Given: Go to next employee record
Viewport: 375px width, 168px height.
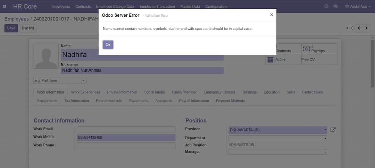Looking at the screenshot, I should (x=366, y=28).
